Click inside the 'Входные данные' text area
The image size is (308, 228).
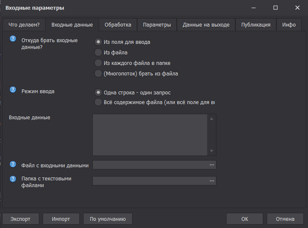[150, 134]
